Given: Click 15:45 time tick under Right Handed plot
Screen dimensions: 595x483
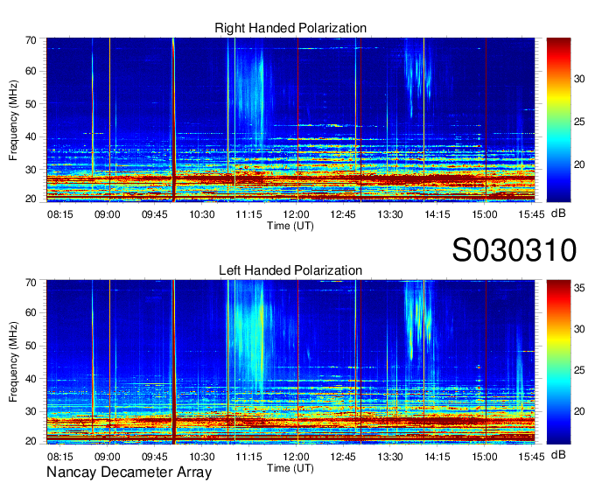Looking at the screenshot, I should (532, 214).
